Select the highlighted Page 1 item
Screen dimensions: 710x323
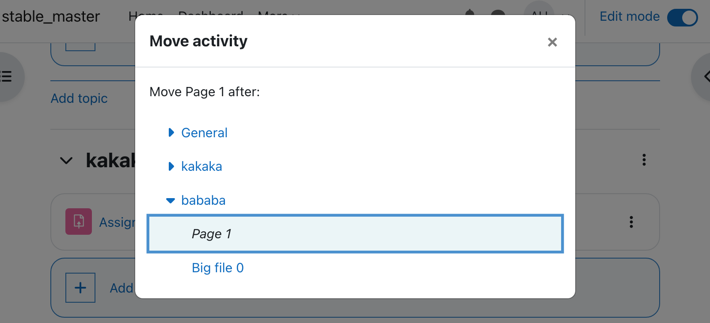(x=355, y=234)
